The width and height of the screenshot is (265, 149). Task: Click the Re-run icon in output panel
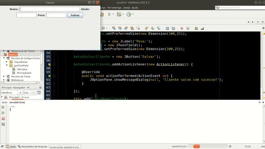pos(3,107)
